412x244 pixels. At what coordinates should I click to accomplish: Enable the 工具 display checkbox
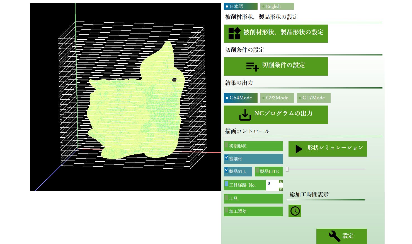[226, 197]
